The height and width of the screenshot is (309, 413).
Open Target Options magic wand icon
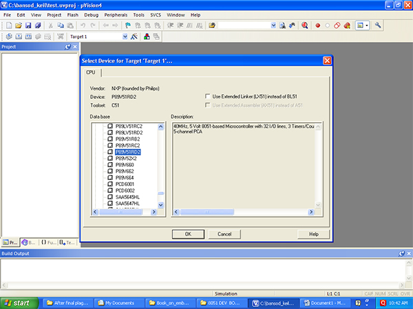pyautogui.click(x=134, y=36)
